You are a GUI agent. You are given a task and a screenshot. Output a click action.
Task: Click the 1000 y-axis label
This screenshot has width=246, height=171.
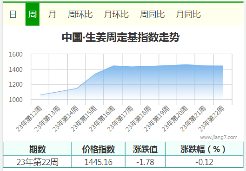coord(16,100)
